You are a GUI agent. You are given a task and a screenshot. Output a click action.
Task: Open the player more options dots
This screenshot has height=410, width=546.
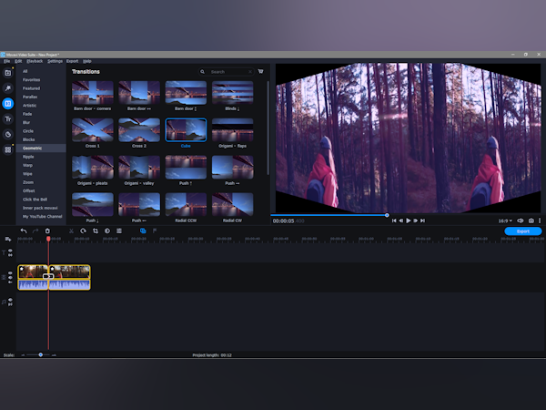(x=540, y=220)
